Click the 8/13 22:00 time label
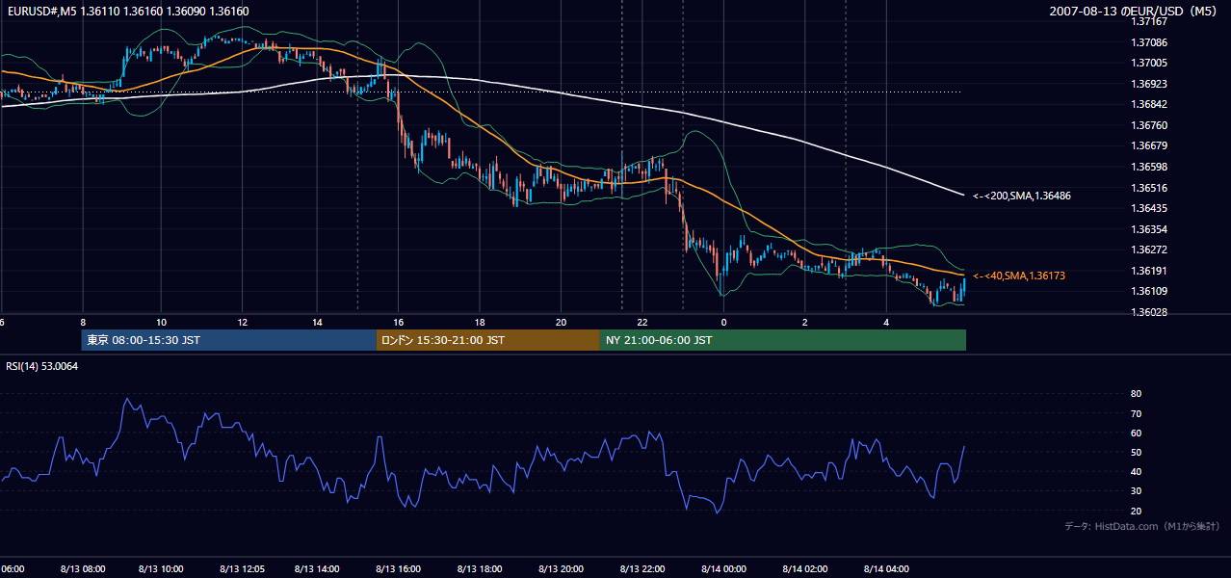1231x578 pixels. (644, 568)
